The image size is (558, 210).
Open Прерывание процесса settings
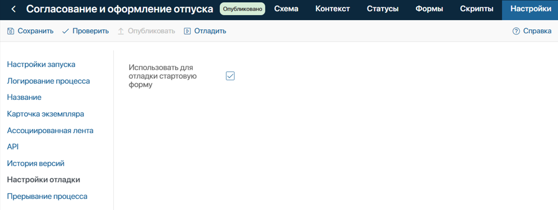point(47,196)
